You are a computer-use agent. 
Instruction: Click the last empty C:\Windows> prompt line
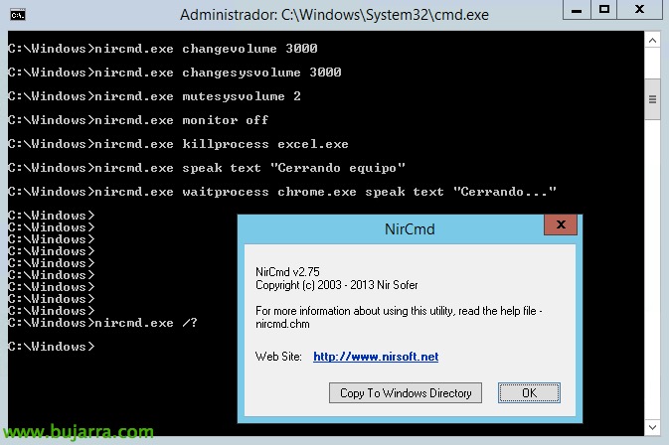pos(50,347)
